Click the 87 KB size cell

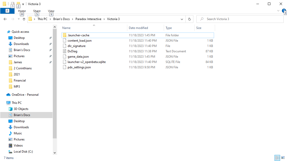click(209, 51)
